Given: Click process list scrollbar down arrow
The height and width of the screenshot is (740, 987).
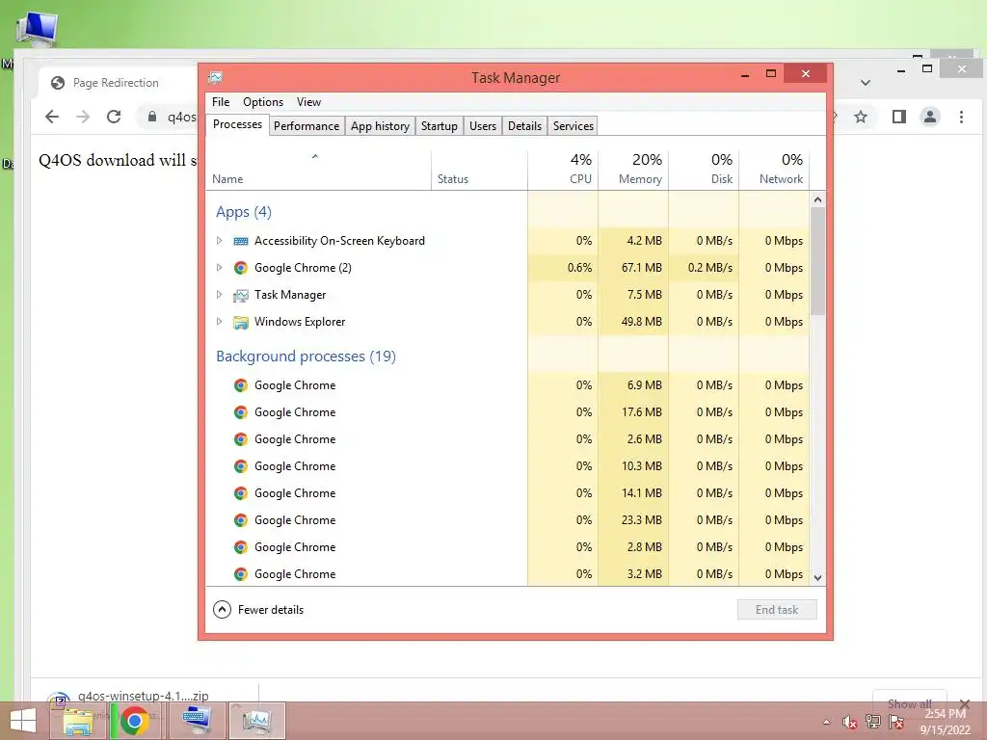Looking at the screenshot, I should click(x=817, y=578).
